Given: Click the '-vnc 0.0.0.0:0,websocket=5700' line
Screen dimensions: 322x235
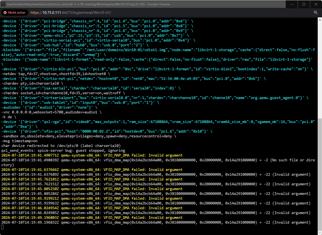Looking at the screenshot, I should [51, 112].
